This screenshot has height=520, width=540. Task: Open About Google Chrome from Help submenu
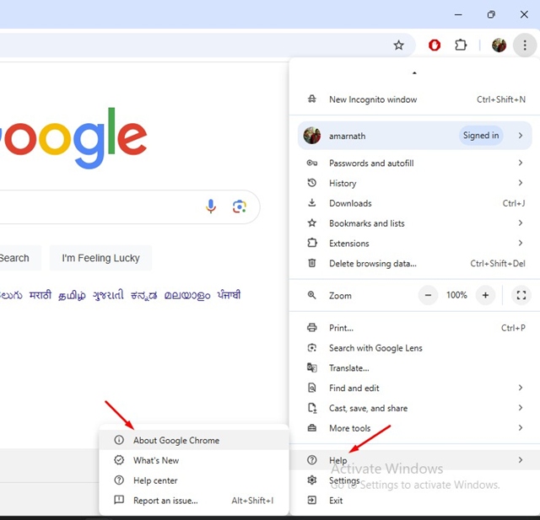(x=193, y=440)
